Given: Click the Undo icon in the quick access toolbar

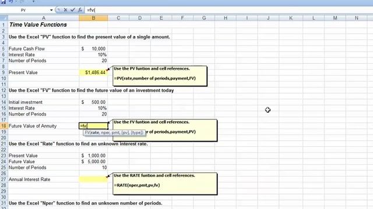Looking at the screenshot, I should click(x=11, y=1).
